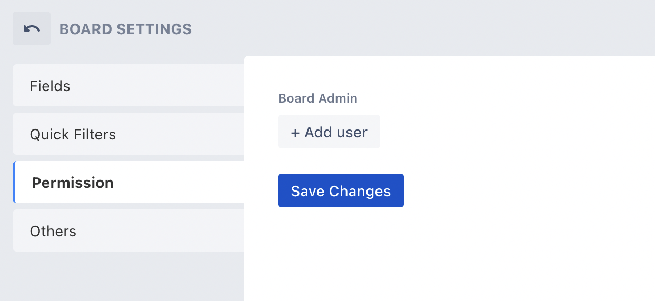The image size is (655, 301).
Task: Save the permission changes
Action: coord(341,190)
